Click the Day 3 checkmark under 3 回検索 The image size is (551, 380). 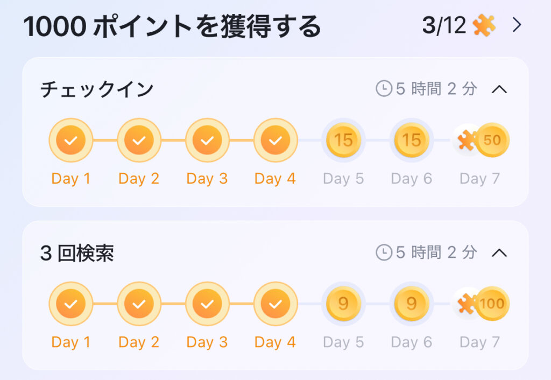click(207, 304)
